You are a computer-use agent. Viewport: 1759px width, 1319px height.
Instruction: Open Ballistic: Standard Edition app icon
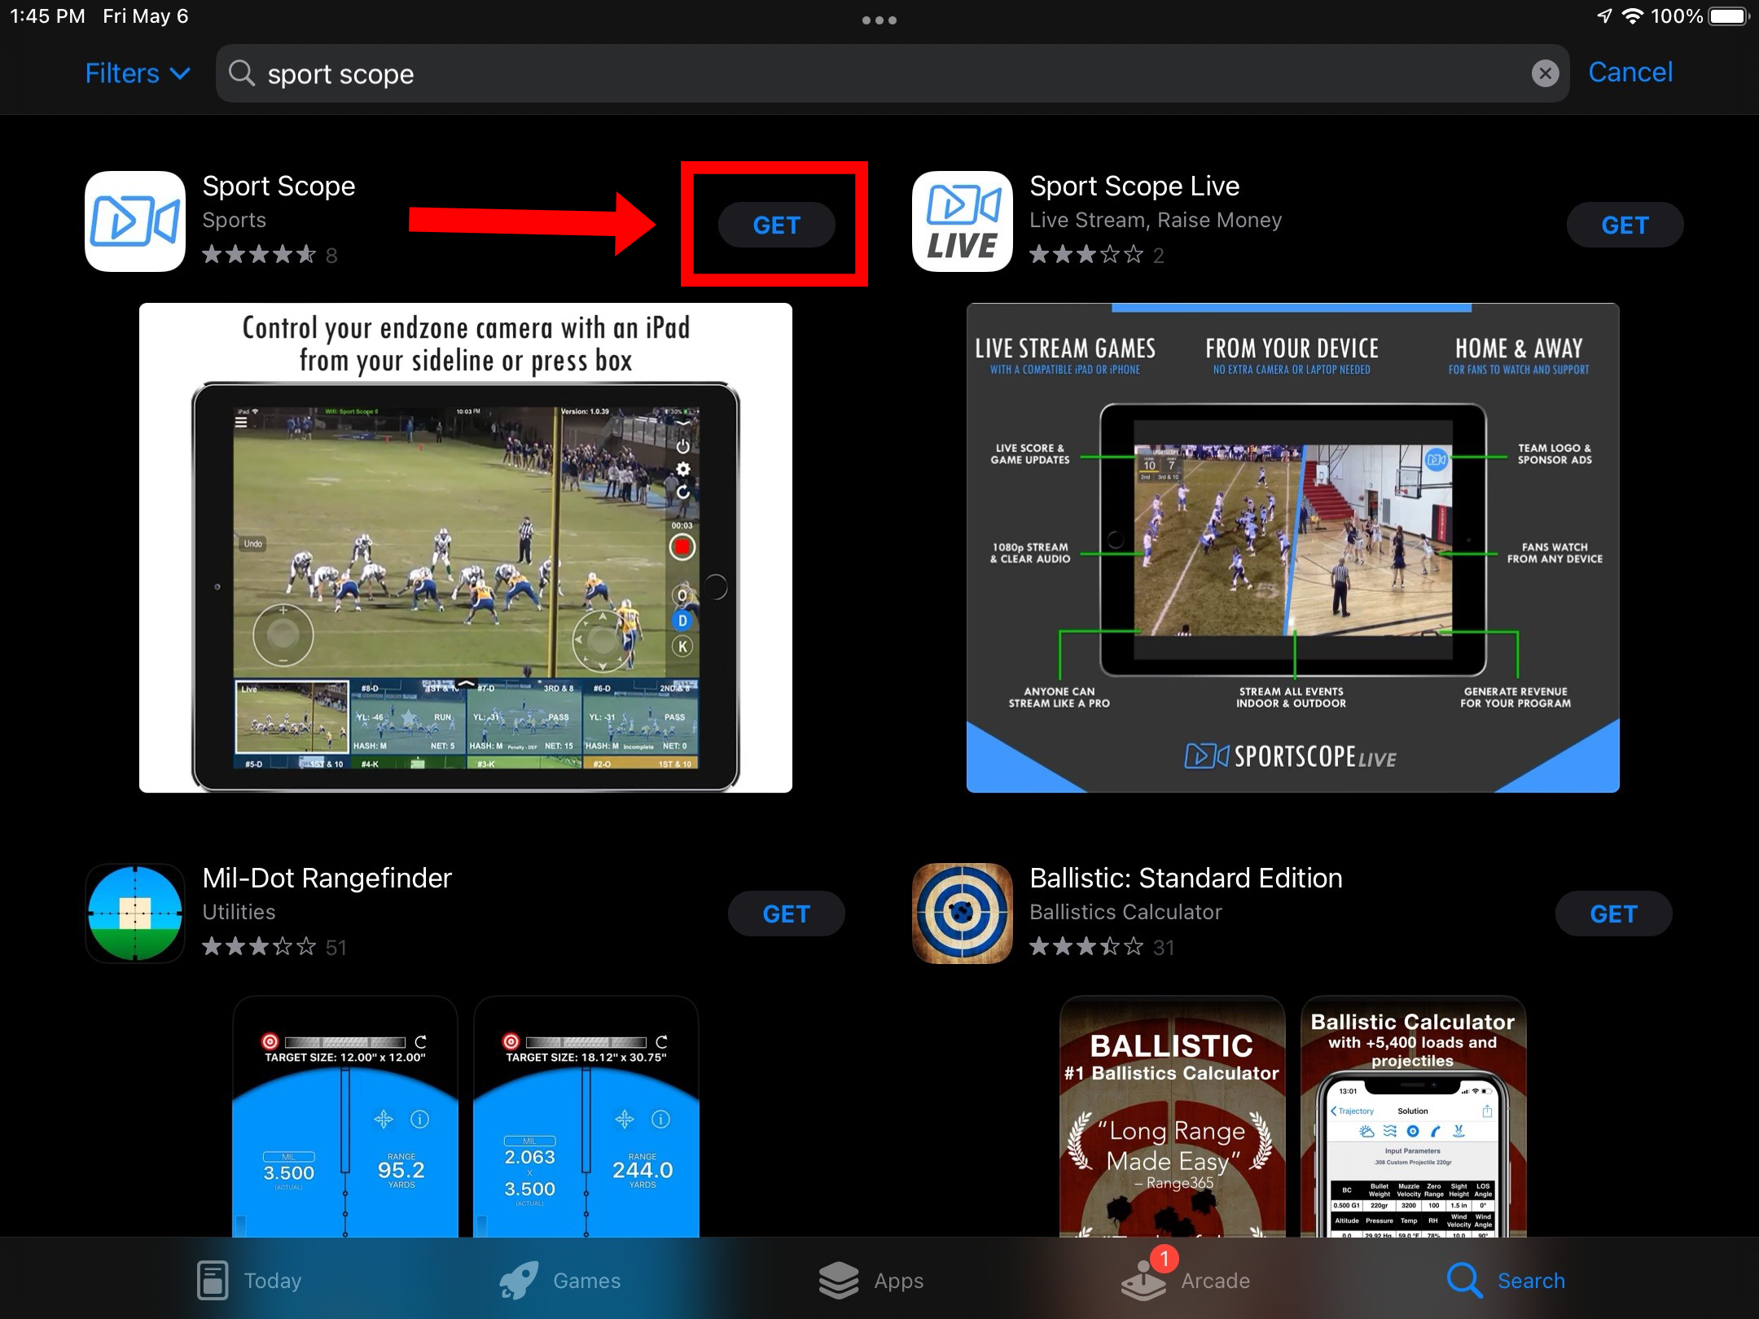point(963,914)
